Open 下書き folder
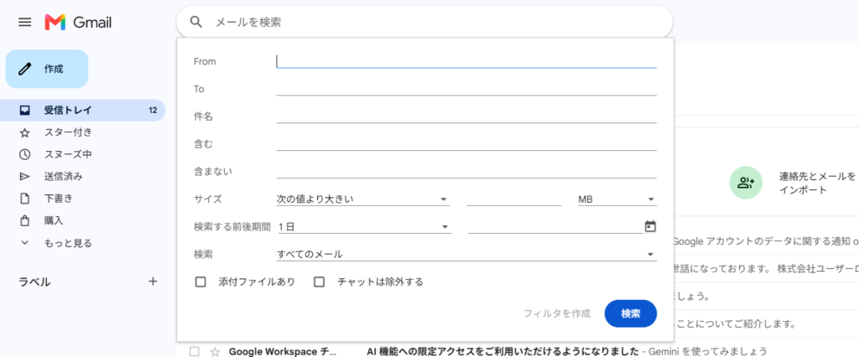859x357 pixels. pyautogui.click(x=82, y=199)
